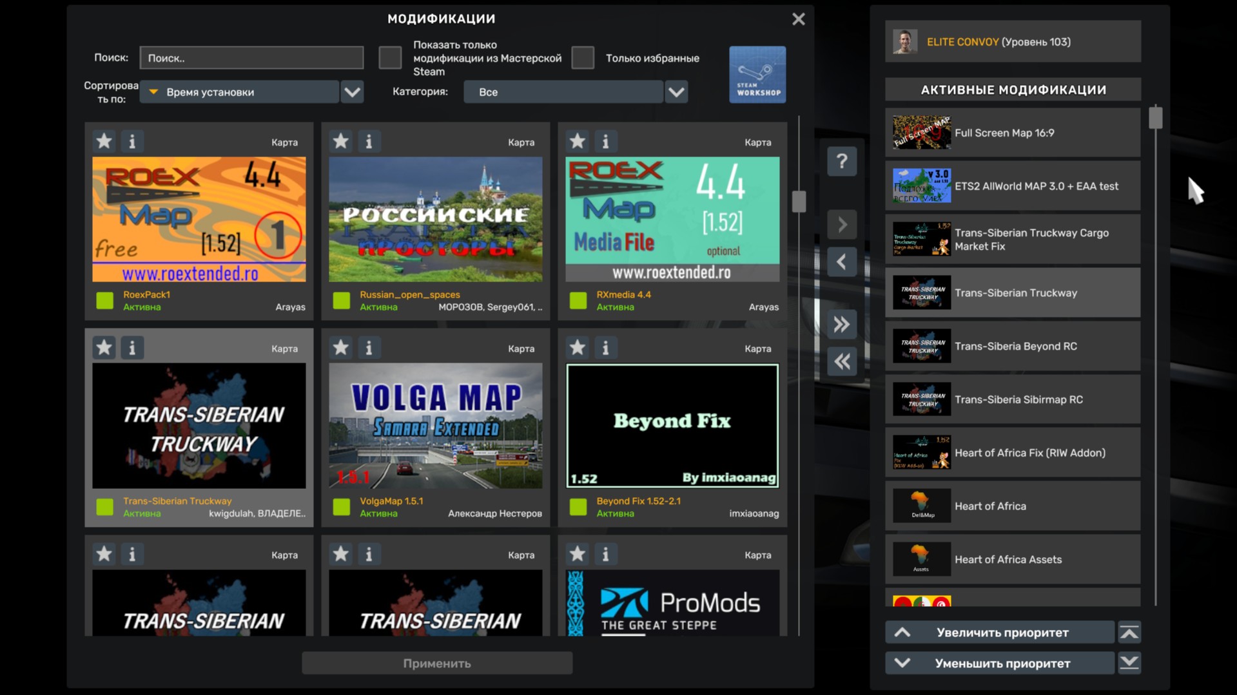Open help with the question mark button
This screenshot has width=1237, height=695.
tap(842, 161)
